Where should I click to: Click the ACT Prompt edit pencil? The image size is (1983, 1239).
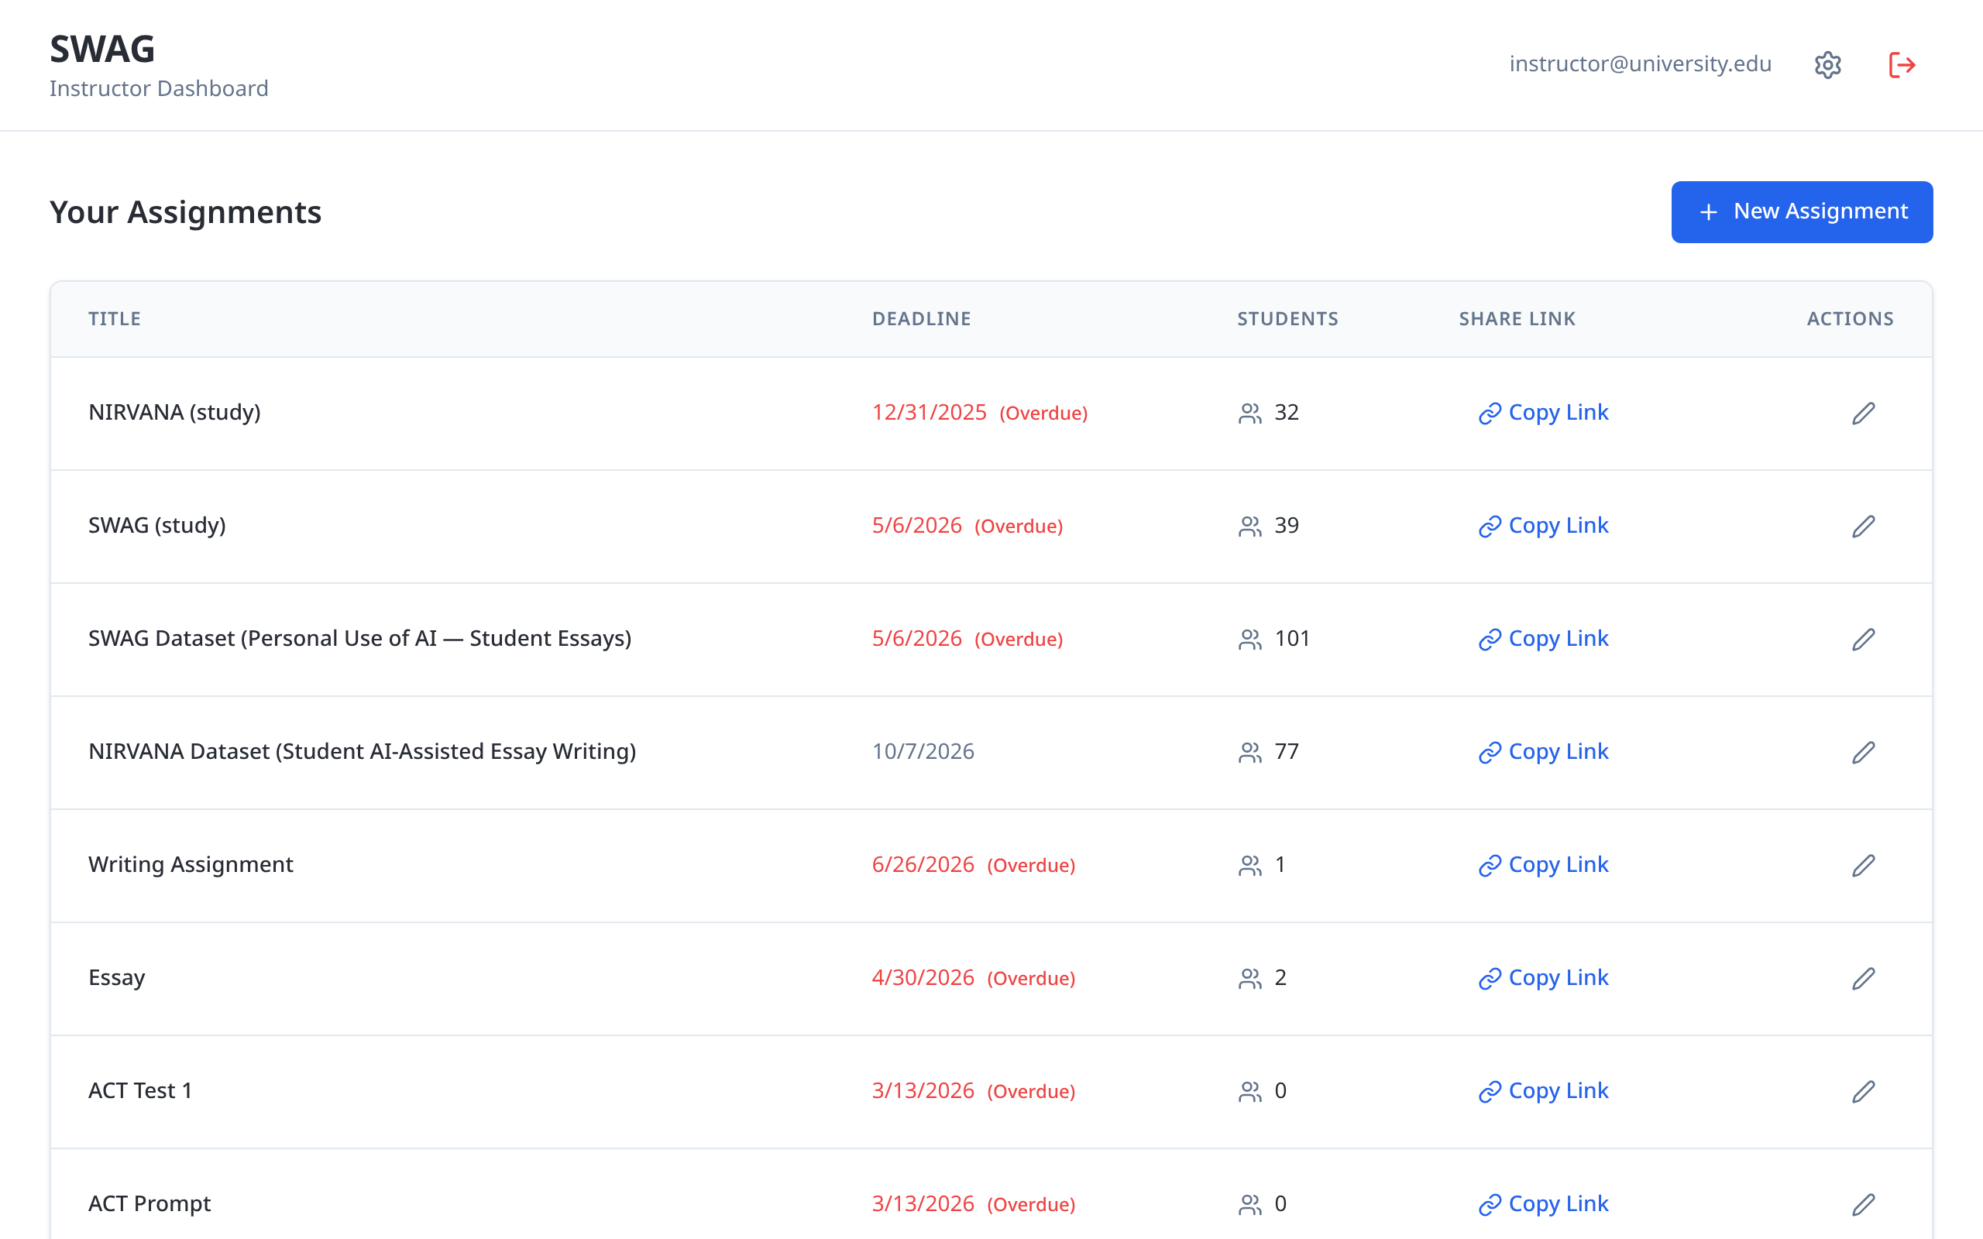tap(1864, 1205)
